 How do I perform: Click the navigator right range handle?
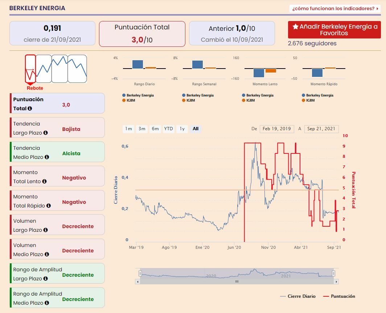tap(333, 273)
